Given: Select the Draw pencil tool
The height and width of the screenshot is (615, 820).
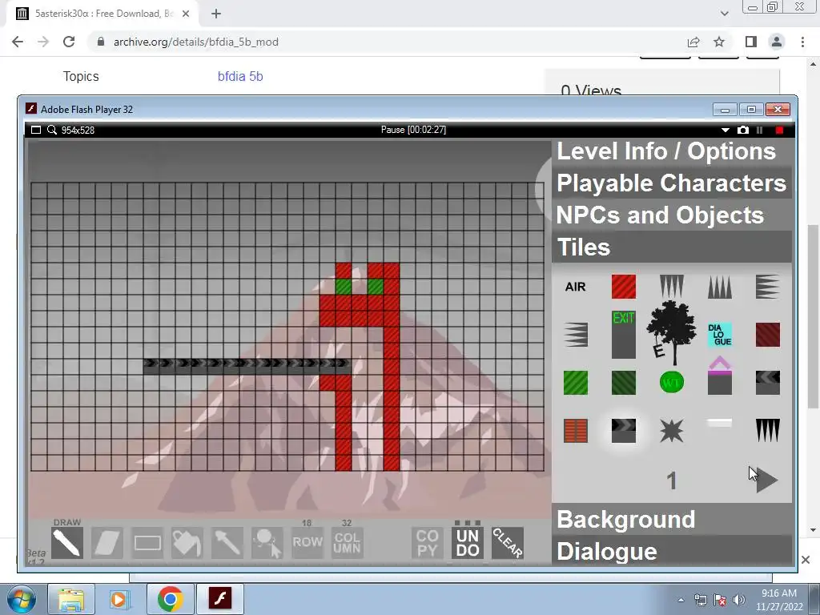Looking at the screenshot, I should click(x=67, y=543).
